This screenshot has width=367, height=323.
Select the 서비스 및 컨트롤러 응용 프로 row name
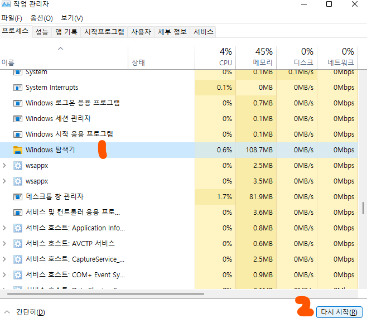click(x=73, y=213)
